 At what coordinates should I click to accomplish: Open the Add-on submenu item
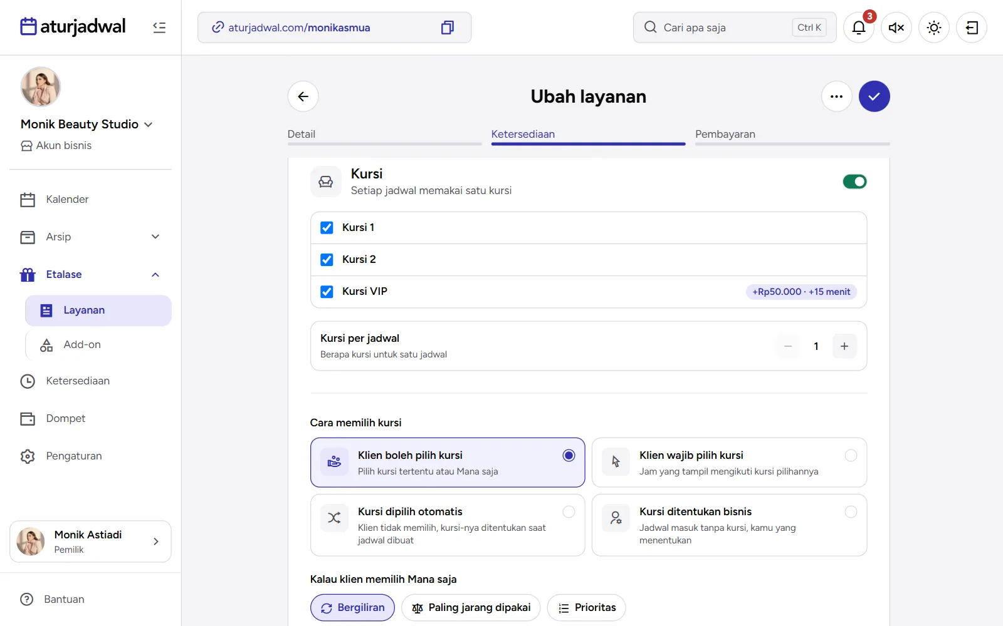click(98, 345)
